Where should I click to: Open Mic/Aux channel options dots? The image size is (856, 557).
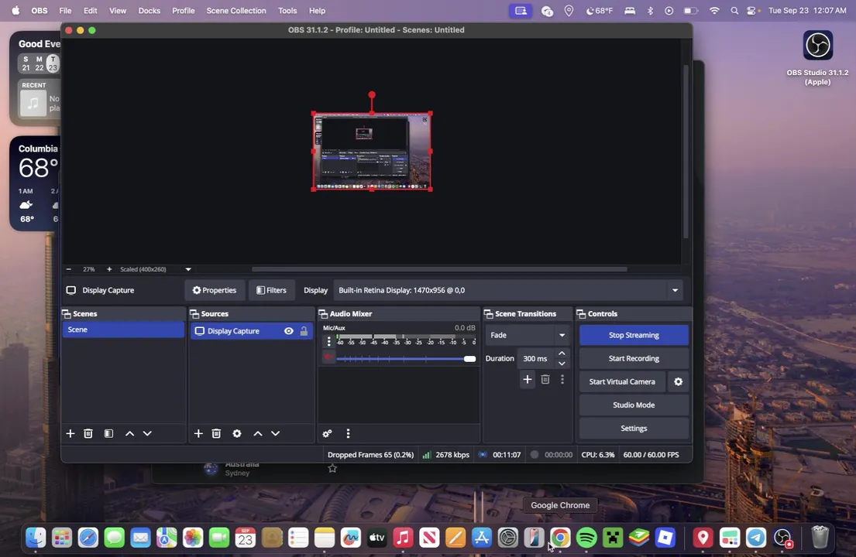coord(328,342)
